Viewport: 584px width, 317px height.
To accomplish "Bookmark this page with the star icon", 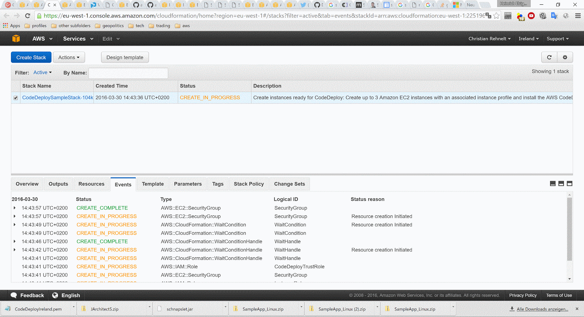I will [496, 16].
